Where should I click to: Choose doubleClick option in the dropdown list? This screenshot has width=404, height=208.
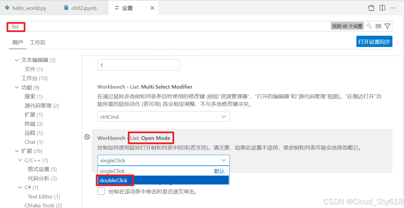(x=163, y=180)
